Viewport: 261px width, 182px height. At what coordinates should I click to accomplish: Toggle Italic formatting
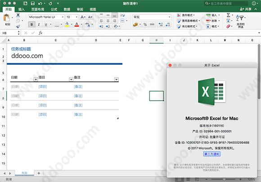[39, 25]
